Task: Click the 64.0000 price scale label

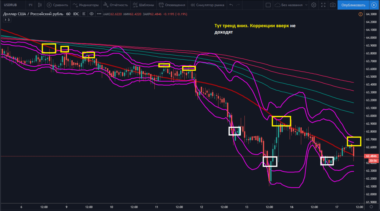Action: coord(371,38)
